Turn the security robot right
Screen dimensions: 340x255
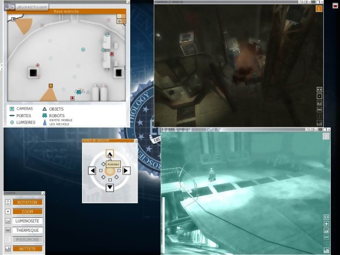[126, 171]
